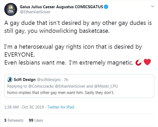Click the blue verified badge
The width and height of the screenshot is (158, 127).
106,7
